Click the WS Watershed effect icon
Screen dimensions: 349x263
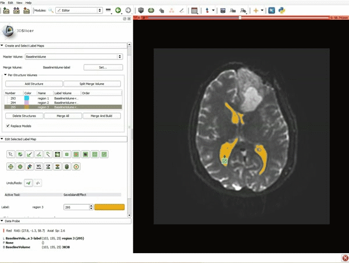point(39,166)
